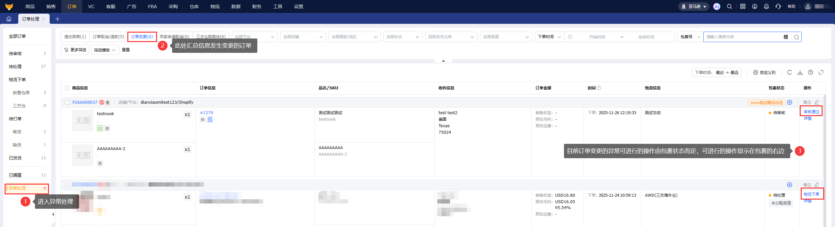Select all orders with the header checkbox
Viewport: 835px width, 227px height.
67,88
